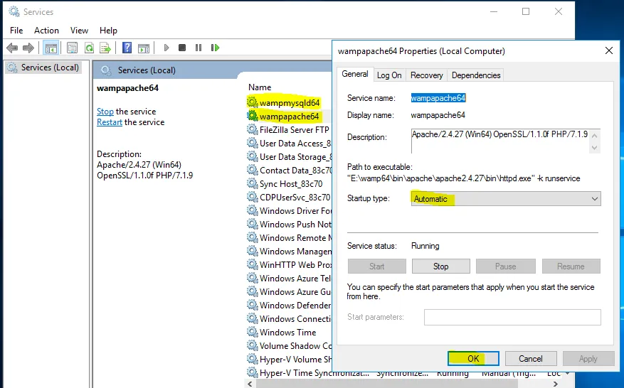Click the Refresh toolbar icon
Image resolution: width=624 pixels, height=388 pixels.
pyautogui.click(x=89, y=48)
